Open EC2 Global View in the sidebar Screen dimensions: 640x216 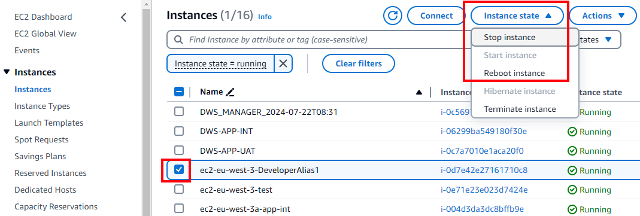pos(46,34)
